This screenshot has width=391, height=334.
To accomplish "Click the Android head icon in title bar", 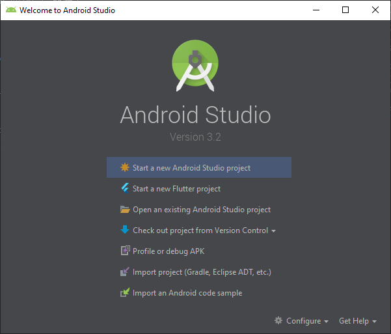I will tap(10, 10).
